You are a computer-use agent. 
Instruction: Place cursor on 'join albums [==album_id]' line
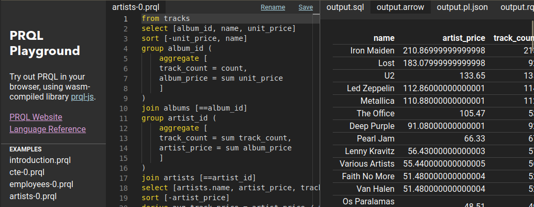[x=194, y=108]
